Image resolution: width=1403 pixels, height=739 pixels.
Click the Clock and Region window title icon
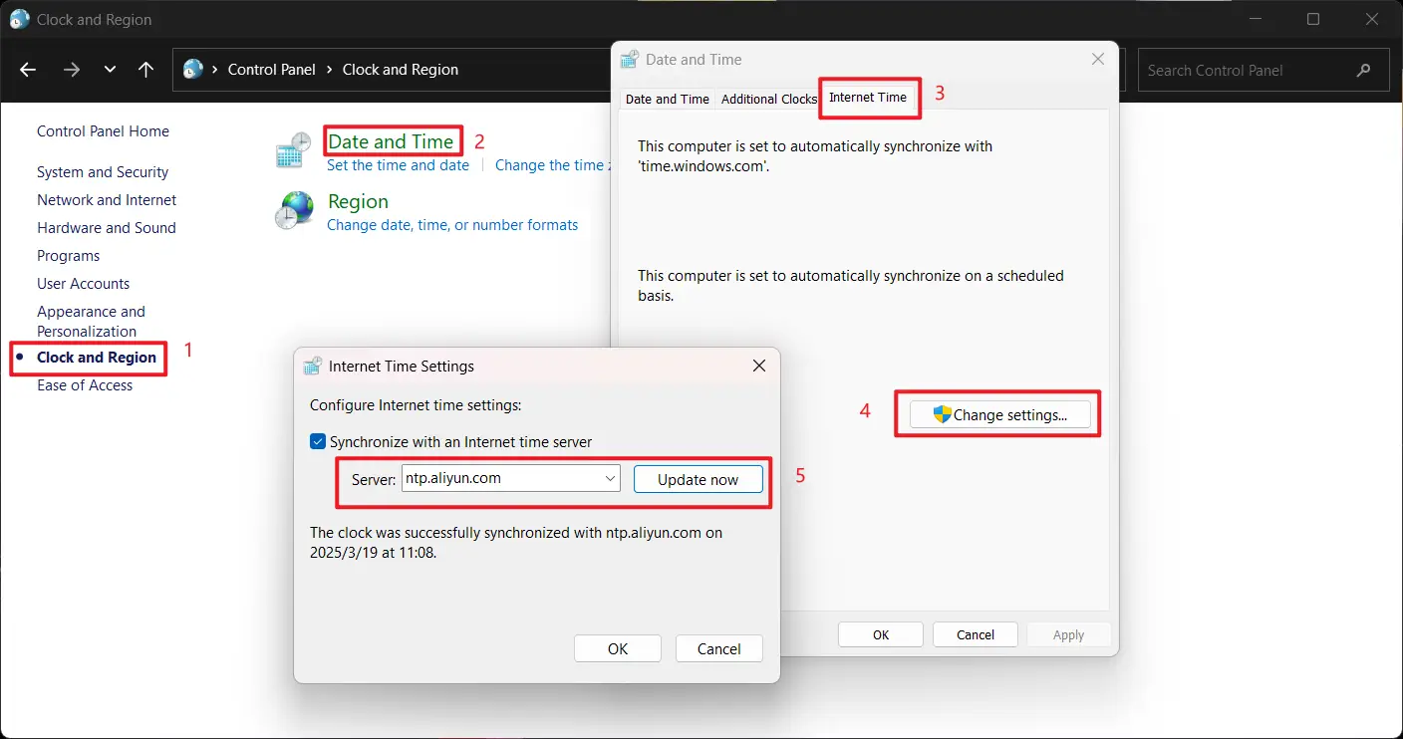[19, 18]
